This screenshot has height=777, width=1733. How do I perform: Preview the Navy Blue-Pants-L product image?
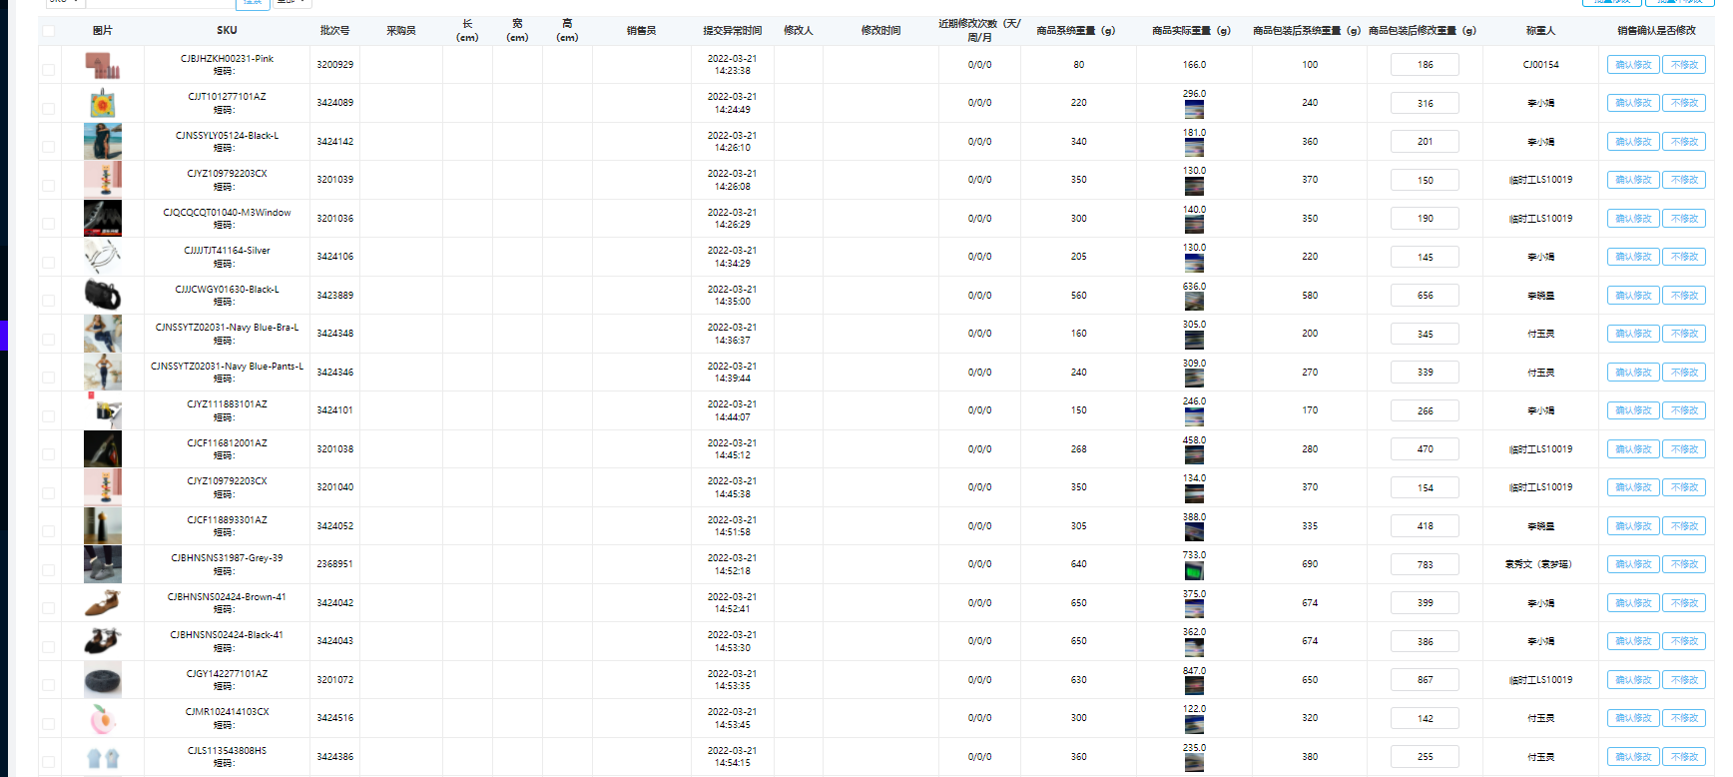(x=103, y=373)
